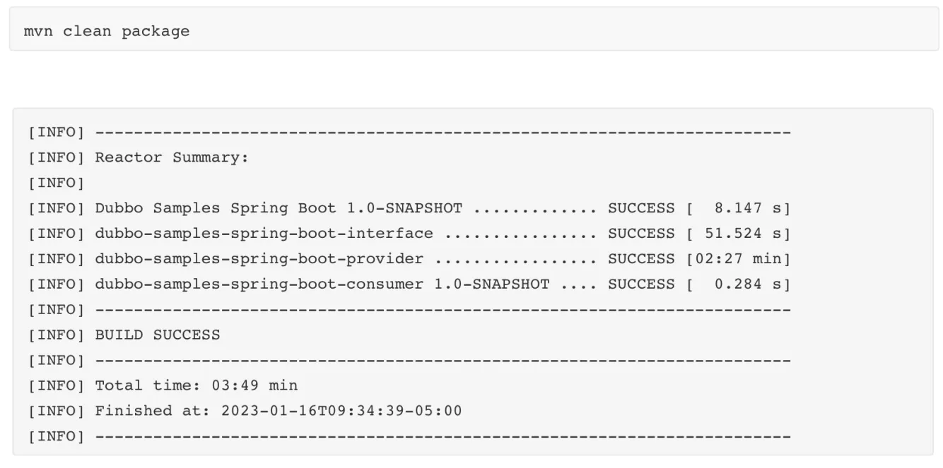This screenshot has width=943, height=468.
Task: Click the word "clean" in the command block
Action: [x=86, y=31]
